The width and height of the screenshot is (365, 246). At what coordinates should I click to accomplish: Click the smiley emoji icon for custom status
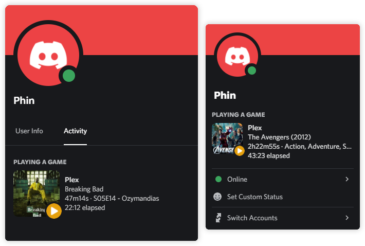click(217, 197)
